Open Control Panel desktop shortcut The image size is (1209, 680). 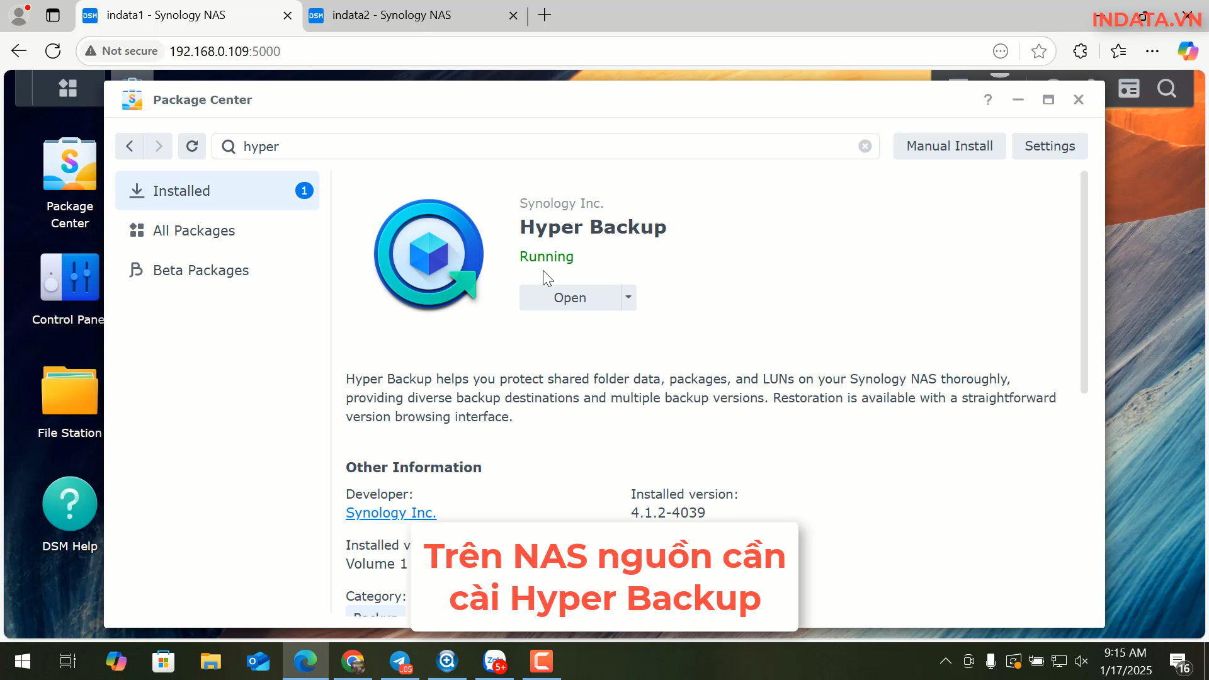pos(69,290)
